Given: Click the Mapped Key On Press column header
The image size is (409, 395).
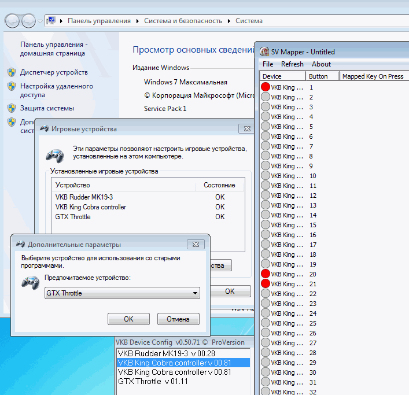Looking at the screenshot, I should tap(374, 76).
